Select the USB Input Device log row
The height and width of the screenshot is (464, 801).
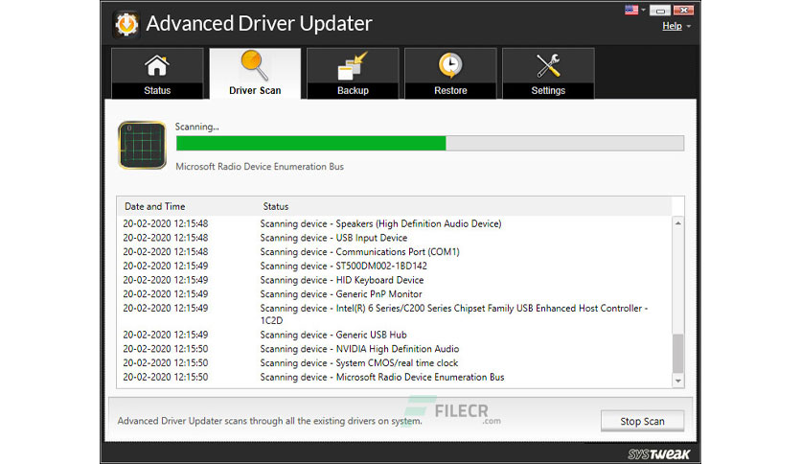click(395, 238)
